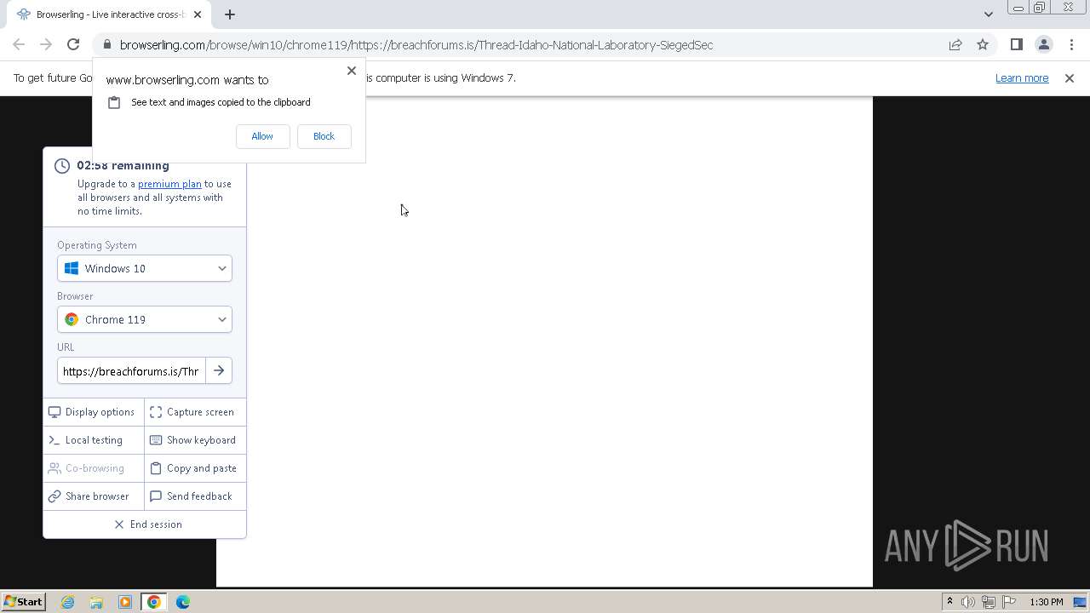This screenshot has width=1090, height=613.
Task: Switch to the Chrome taskbar icon
Action: pos(154,602)
